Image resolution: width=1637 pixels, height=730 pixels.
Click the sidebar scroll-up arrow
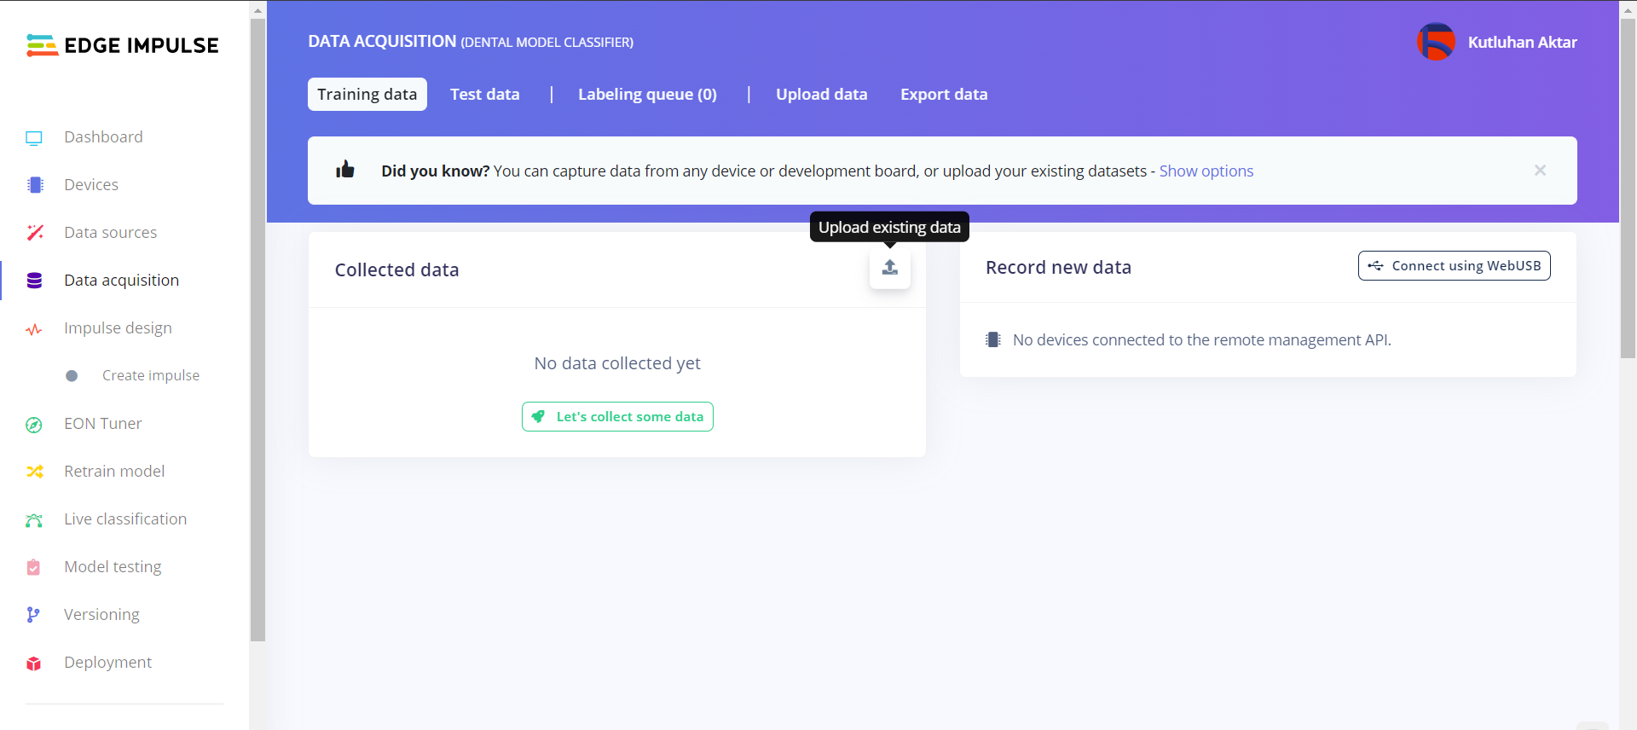pyautogui.click(x=258, y=10)
